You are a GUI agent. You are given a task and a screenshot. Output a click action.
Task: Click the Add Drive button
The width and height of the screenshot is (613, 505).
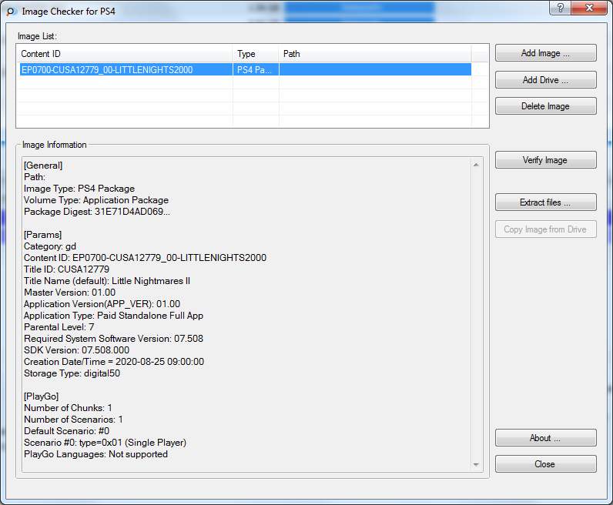pos(545,80)
